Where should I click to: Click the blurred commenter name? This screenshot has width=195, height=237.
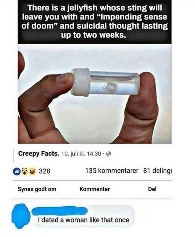[60, 211]
